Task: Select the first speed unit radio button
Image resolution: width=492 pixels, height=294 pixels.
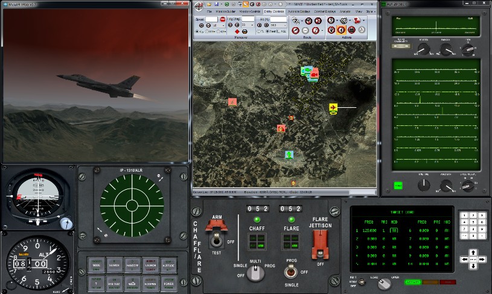Action: 197,31
